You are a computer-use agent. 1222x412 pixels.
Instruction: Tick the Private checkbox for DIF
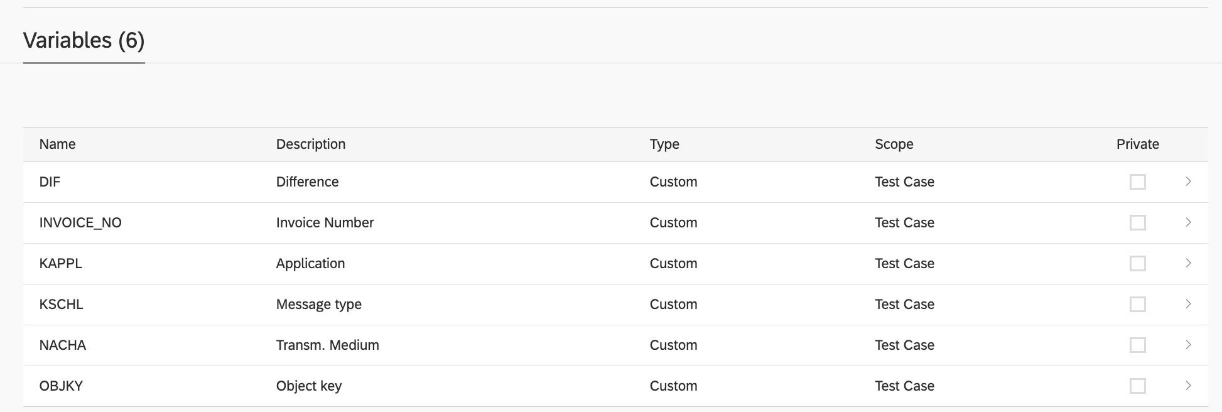pyautogui.click(x=1137, y=182)
